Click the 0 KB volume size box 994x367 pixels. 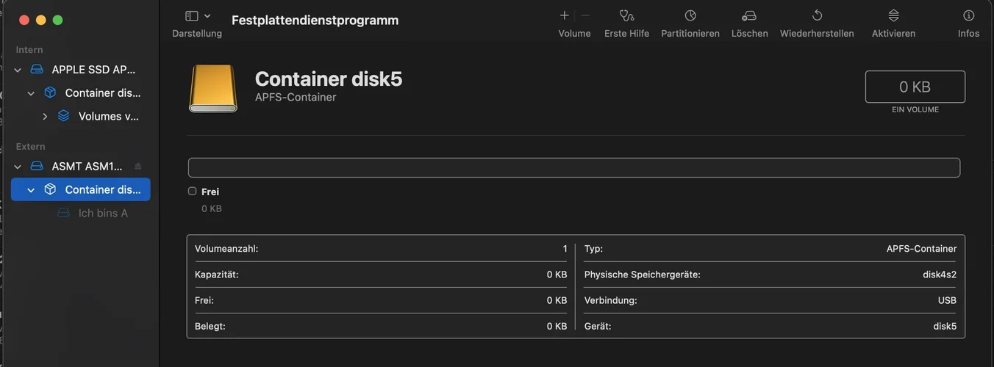coord(915,87)
